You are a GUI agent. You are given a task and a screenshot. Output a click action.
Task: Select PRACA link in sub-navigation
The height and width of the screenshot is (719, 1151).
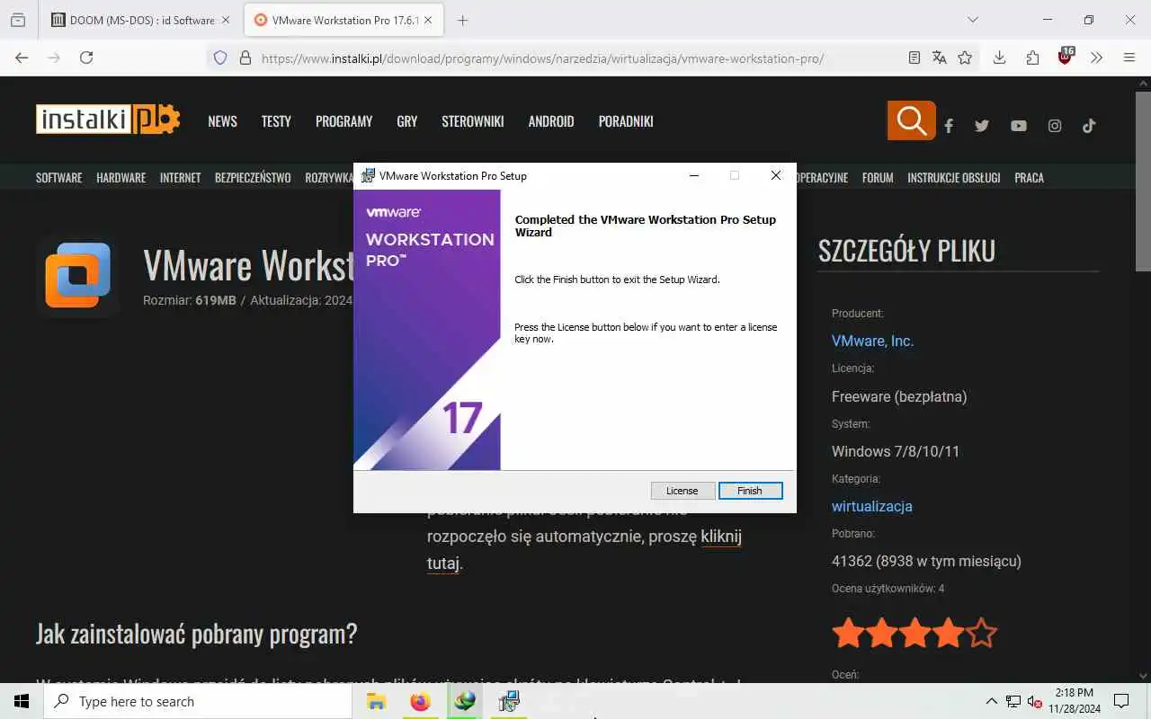[1030, 178]
